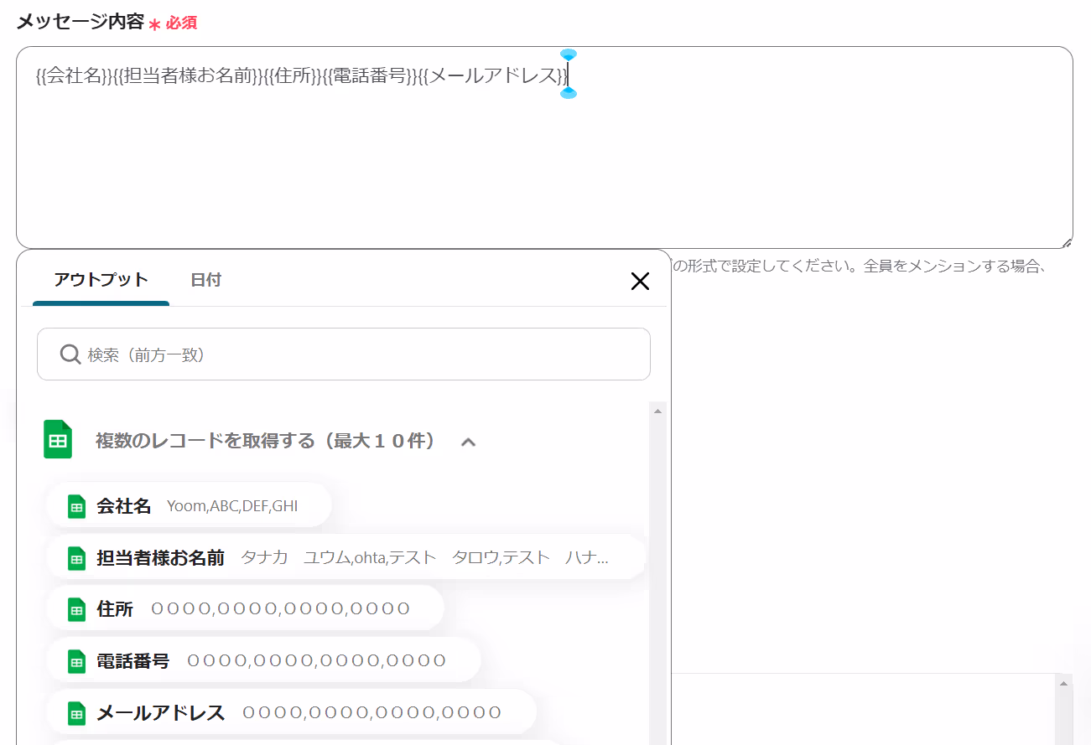This screenshot has height=745, width=1091.
Task: Insert the 会社名 output item
Action: point(190,505)
